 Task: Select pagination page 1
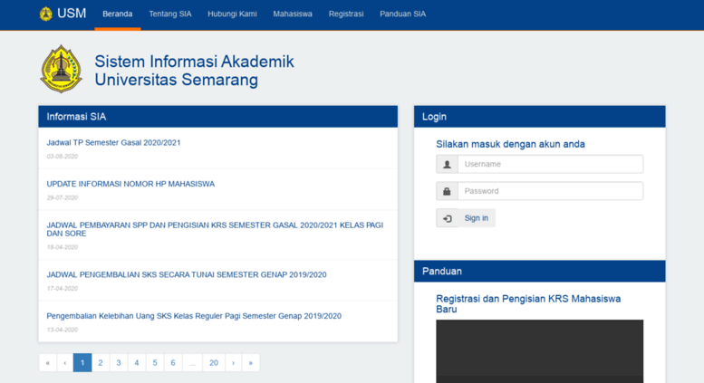82,363
